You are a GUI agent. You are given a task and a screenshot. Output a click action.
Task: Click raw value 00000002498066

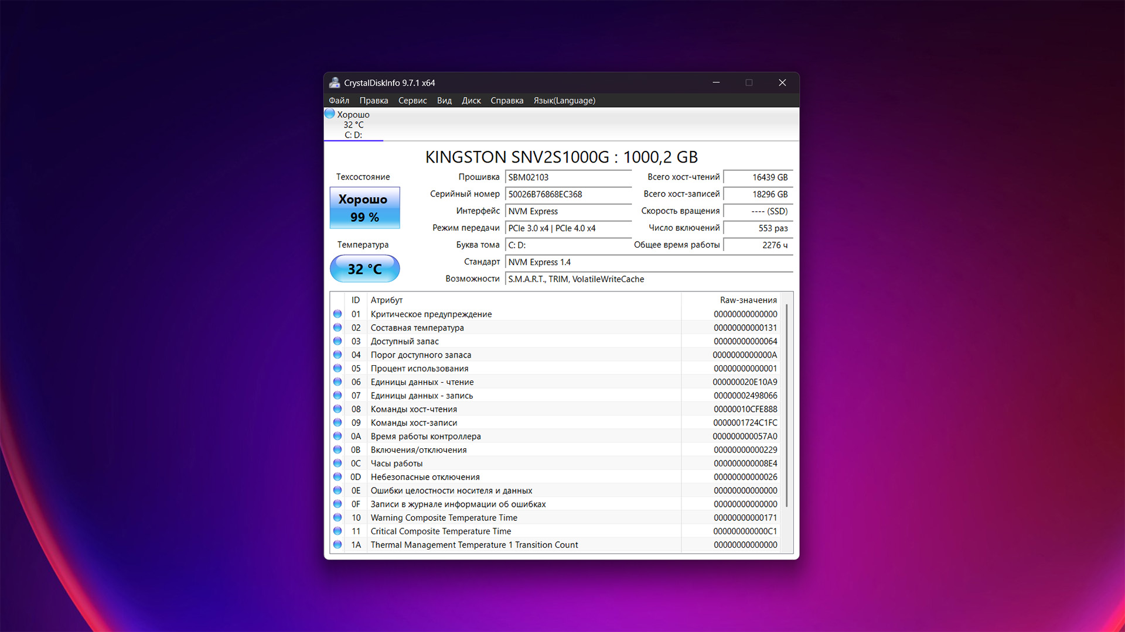tap(745, 396)
